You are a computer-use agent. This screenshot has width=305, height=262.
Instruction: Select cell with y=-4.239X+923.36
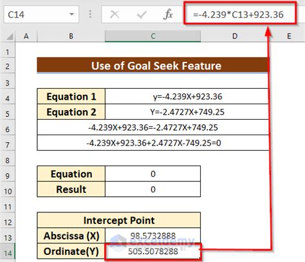pyautogui.click(x=187, y=97)
